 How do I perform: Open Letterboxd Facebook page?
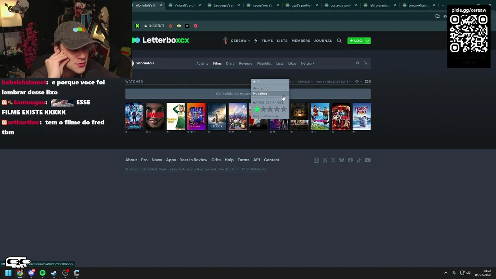[350, 160]
